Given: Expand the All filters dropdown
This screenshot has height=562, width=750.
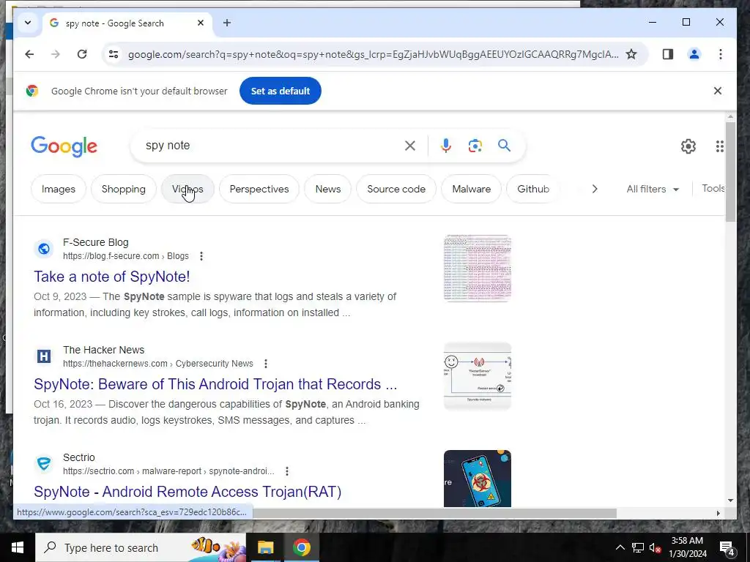Looking at the screenshot, I should coord(653,190).
